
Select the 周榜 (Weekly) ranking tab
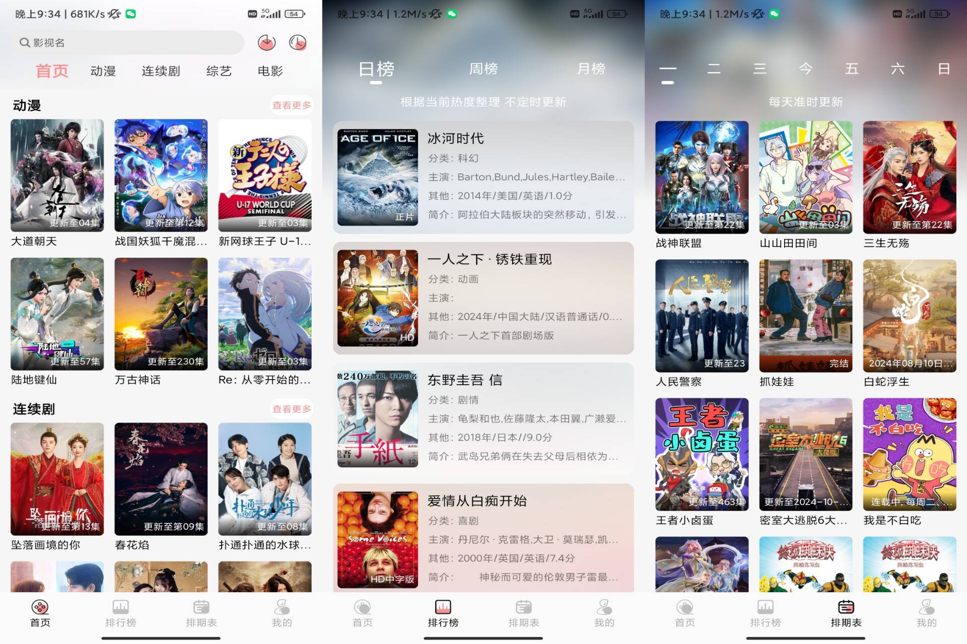click(482, 69)
